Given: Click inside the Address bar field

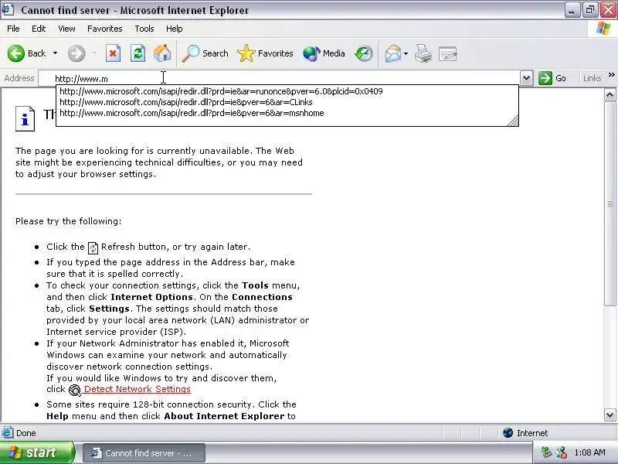Looking at the screenshot, I should (279, 79).
